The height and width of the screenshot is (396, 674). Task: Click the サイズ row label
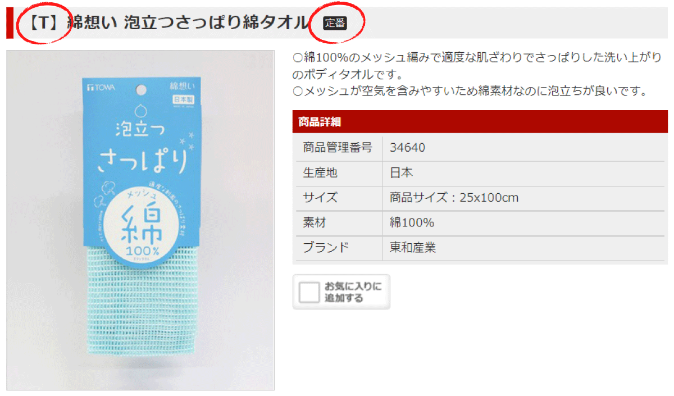tap(320, 198)
